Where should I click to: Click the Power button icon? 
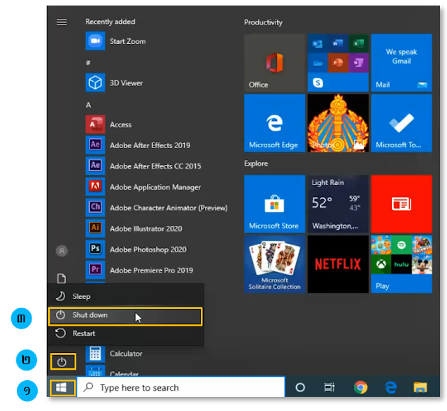(63, 362)
